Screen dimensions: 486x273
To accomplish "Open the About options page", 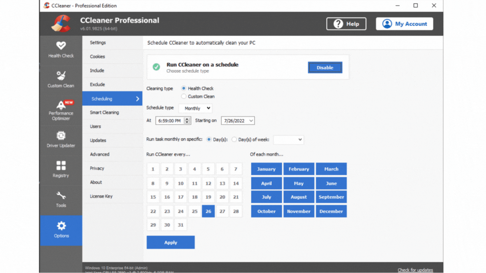I will (112, 182).
